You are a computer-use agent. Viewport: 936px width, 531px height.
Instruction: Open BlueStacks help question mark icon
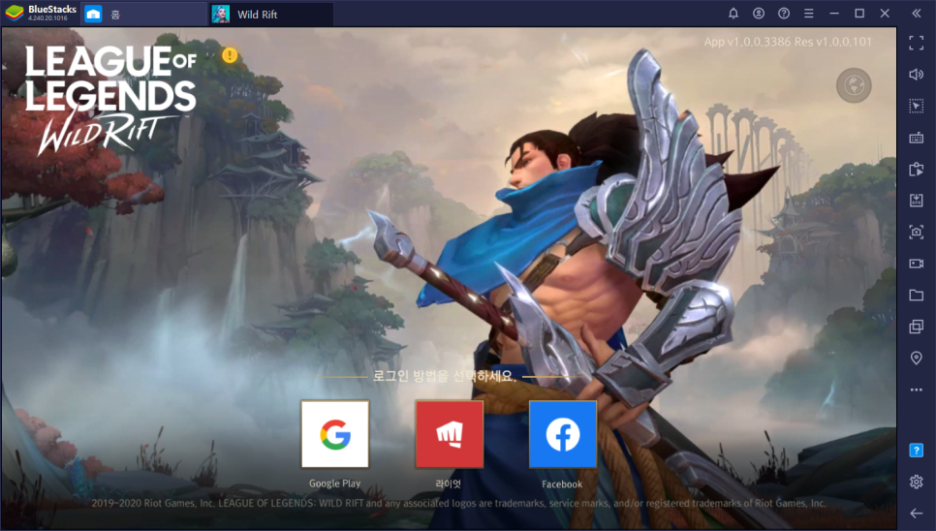tap(784, 14)
